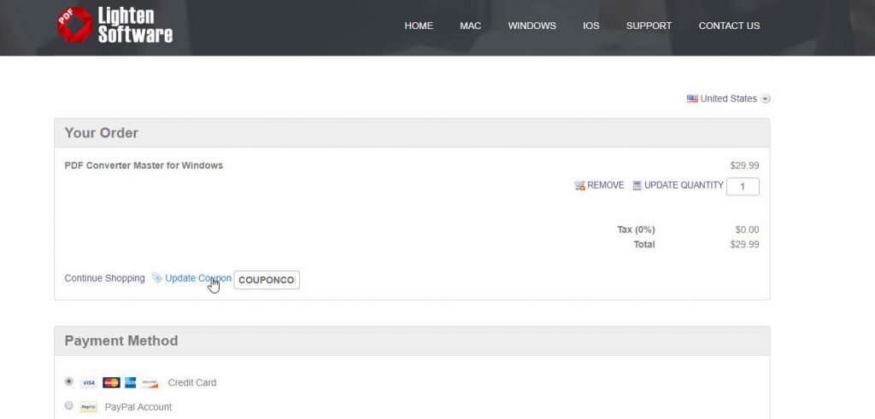Select the PayPal Account radio button
The height and width of the screenshot is (419, 875).
(x=68, y=405)
